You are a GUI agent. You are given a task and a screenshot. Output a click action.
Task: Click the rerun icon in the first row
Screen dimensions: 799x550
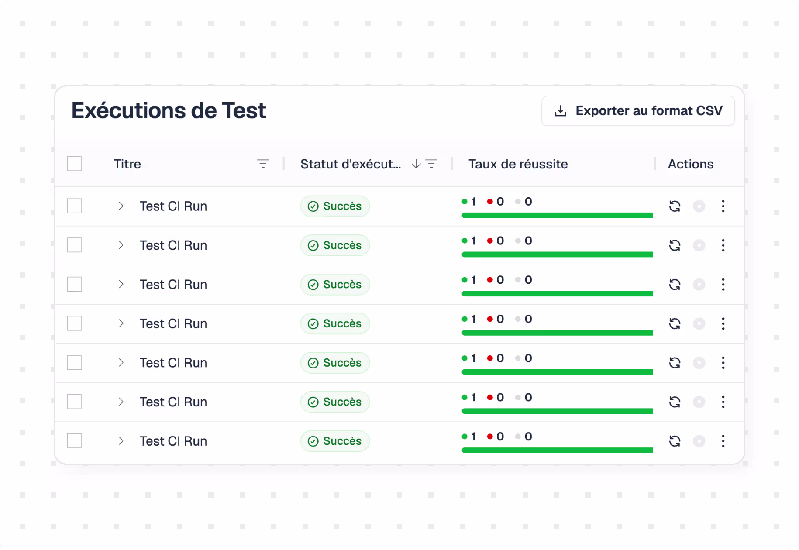(x=675, y=206)
